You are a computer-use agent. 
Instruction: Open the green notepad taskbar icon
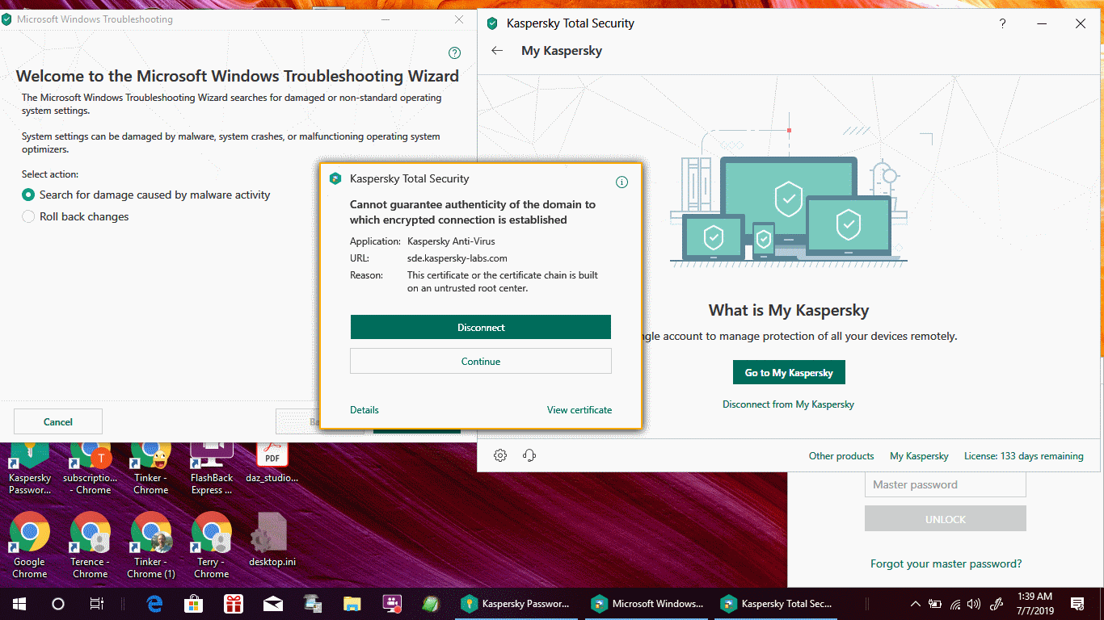pos(431,604)
